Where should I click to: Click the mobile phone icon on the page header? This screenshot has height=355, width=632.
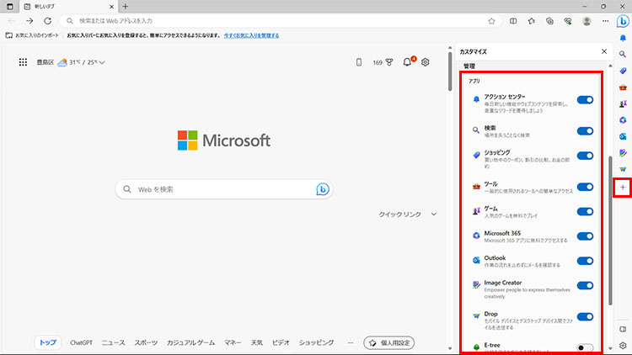(x=358, y=62)
